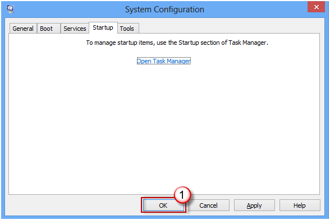Follow the Open Task Manager link
Viewport: 330px width, 220px height.
pos(164,61)
